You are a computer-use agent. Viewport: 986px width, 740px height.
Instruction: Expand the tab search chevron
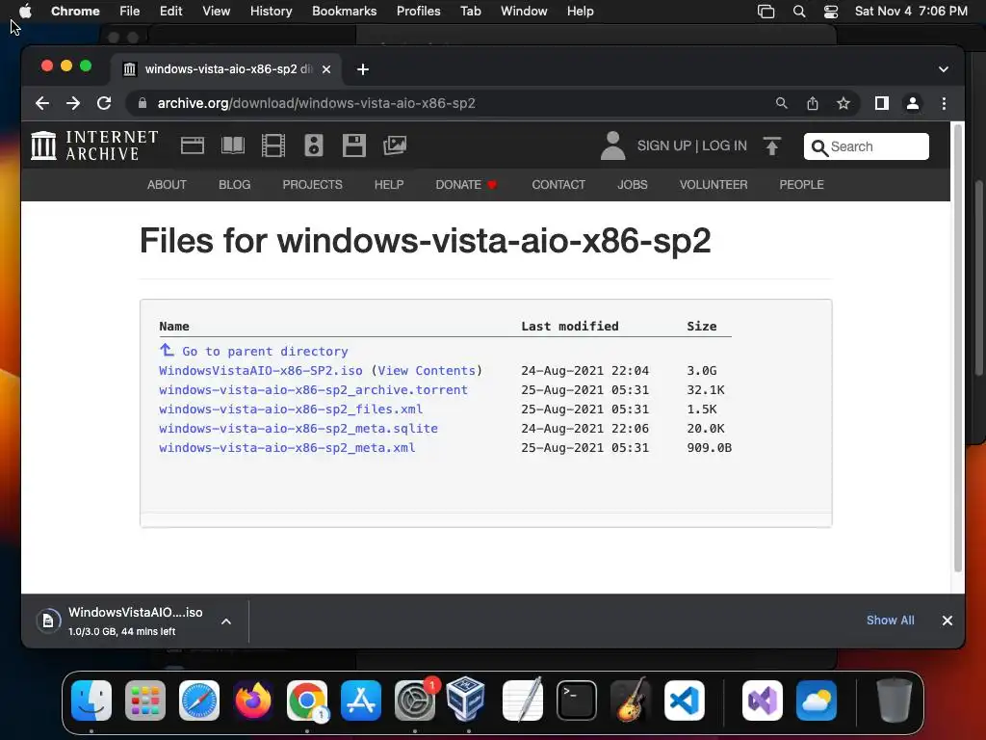pos(944,69)
